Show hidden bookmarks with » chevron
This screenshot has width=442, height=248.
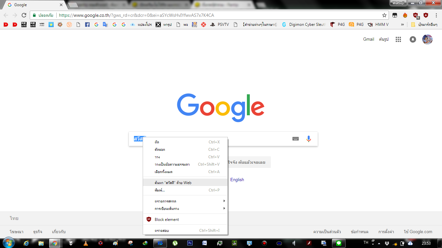[x=403, y=25]
